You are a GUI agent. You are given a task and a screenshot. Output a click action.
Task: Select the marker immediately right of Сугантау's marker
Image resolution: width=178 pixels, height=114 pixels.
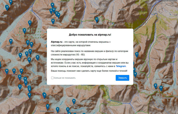[x=161, y=88]
